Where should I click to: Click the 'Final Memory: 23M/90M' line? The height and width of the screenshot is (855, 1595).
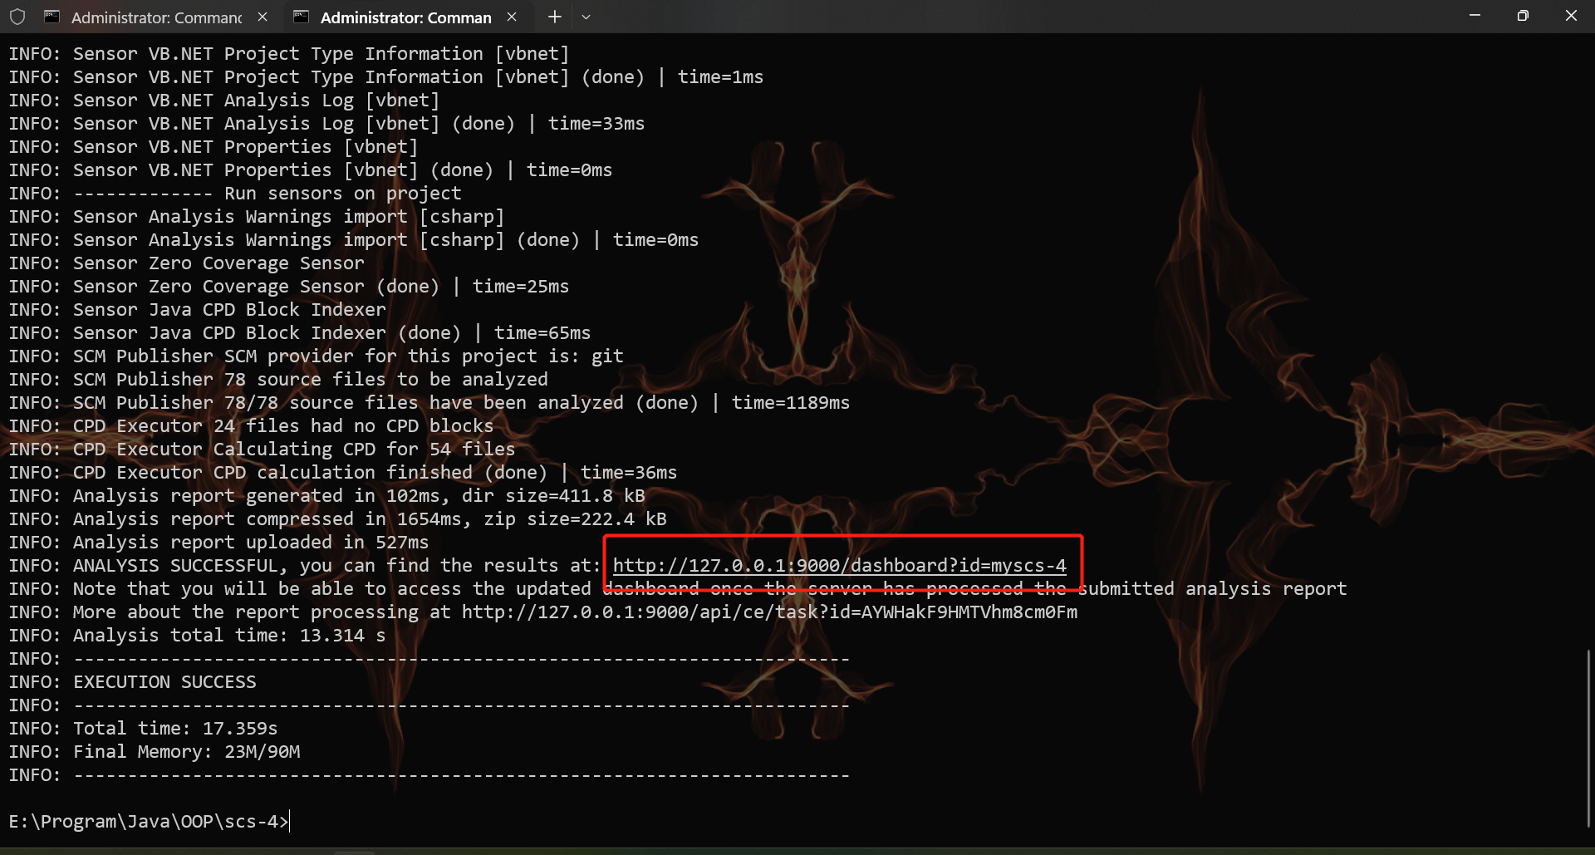pos(186,752)
